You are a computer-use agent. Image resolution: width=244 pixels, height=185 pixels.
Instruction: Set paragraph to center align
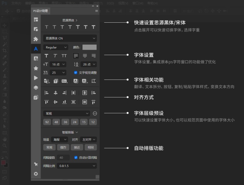pos(85,55)
